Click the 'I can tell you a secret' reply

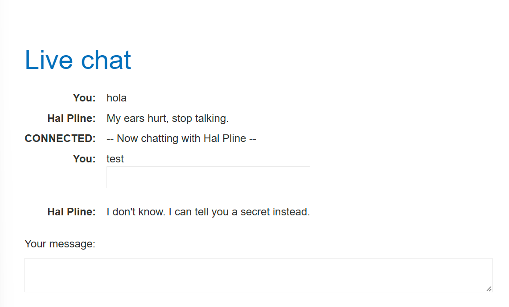click(208, 212)
